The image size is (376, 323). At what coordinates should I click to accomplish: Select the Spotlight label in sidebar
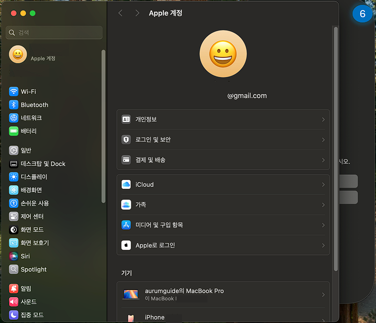point(34,270)
